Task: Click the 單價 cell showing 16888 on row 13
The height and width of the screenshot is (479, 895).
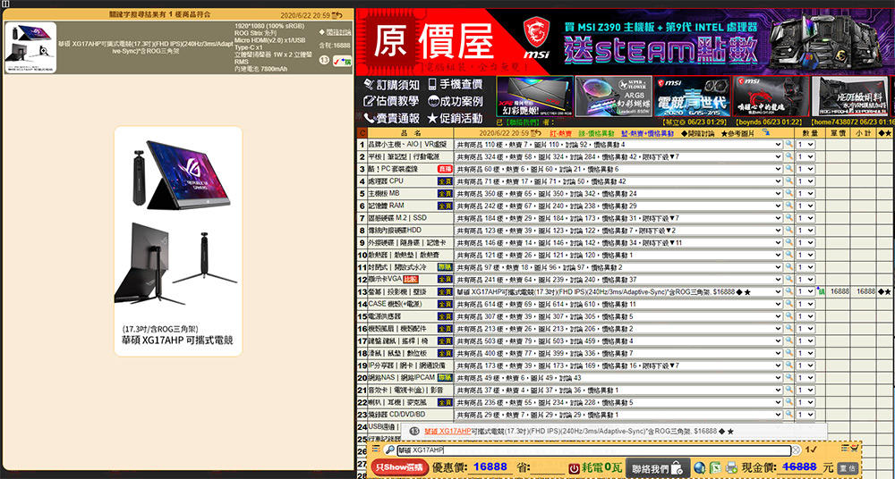Action: click(x=840, y=291)
